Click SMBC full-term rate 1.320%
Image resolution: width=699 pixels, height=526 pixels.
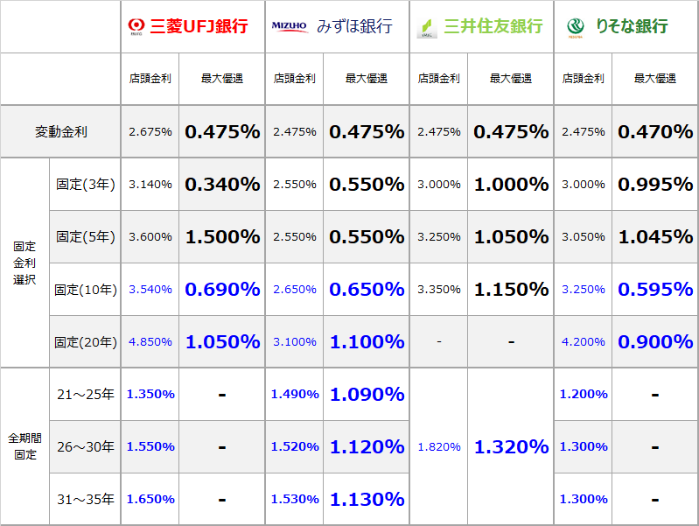511,446
